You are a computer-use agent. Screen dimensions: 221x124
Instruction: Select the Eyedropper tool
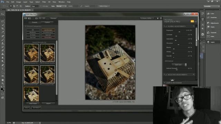coord(2,32)
